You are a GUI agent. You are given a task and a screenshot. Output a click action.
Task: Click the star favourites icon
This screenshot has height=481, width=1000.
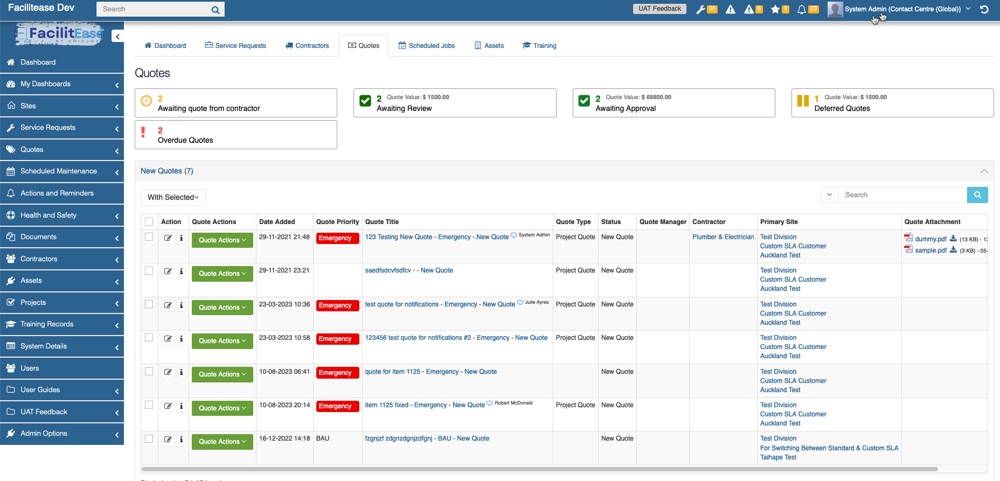click(775, 9)
